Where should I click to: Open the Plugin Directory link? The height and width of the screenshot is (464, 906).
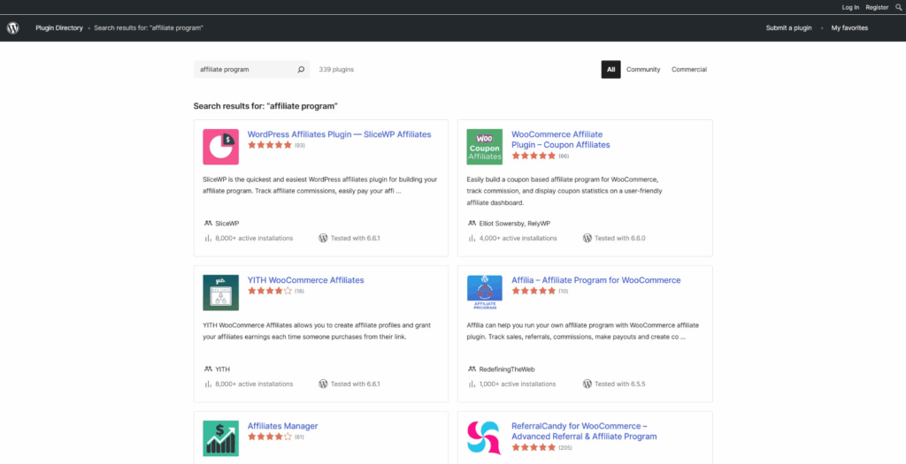click(x=59, y=27)
